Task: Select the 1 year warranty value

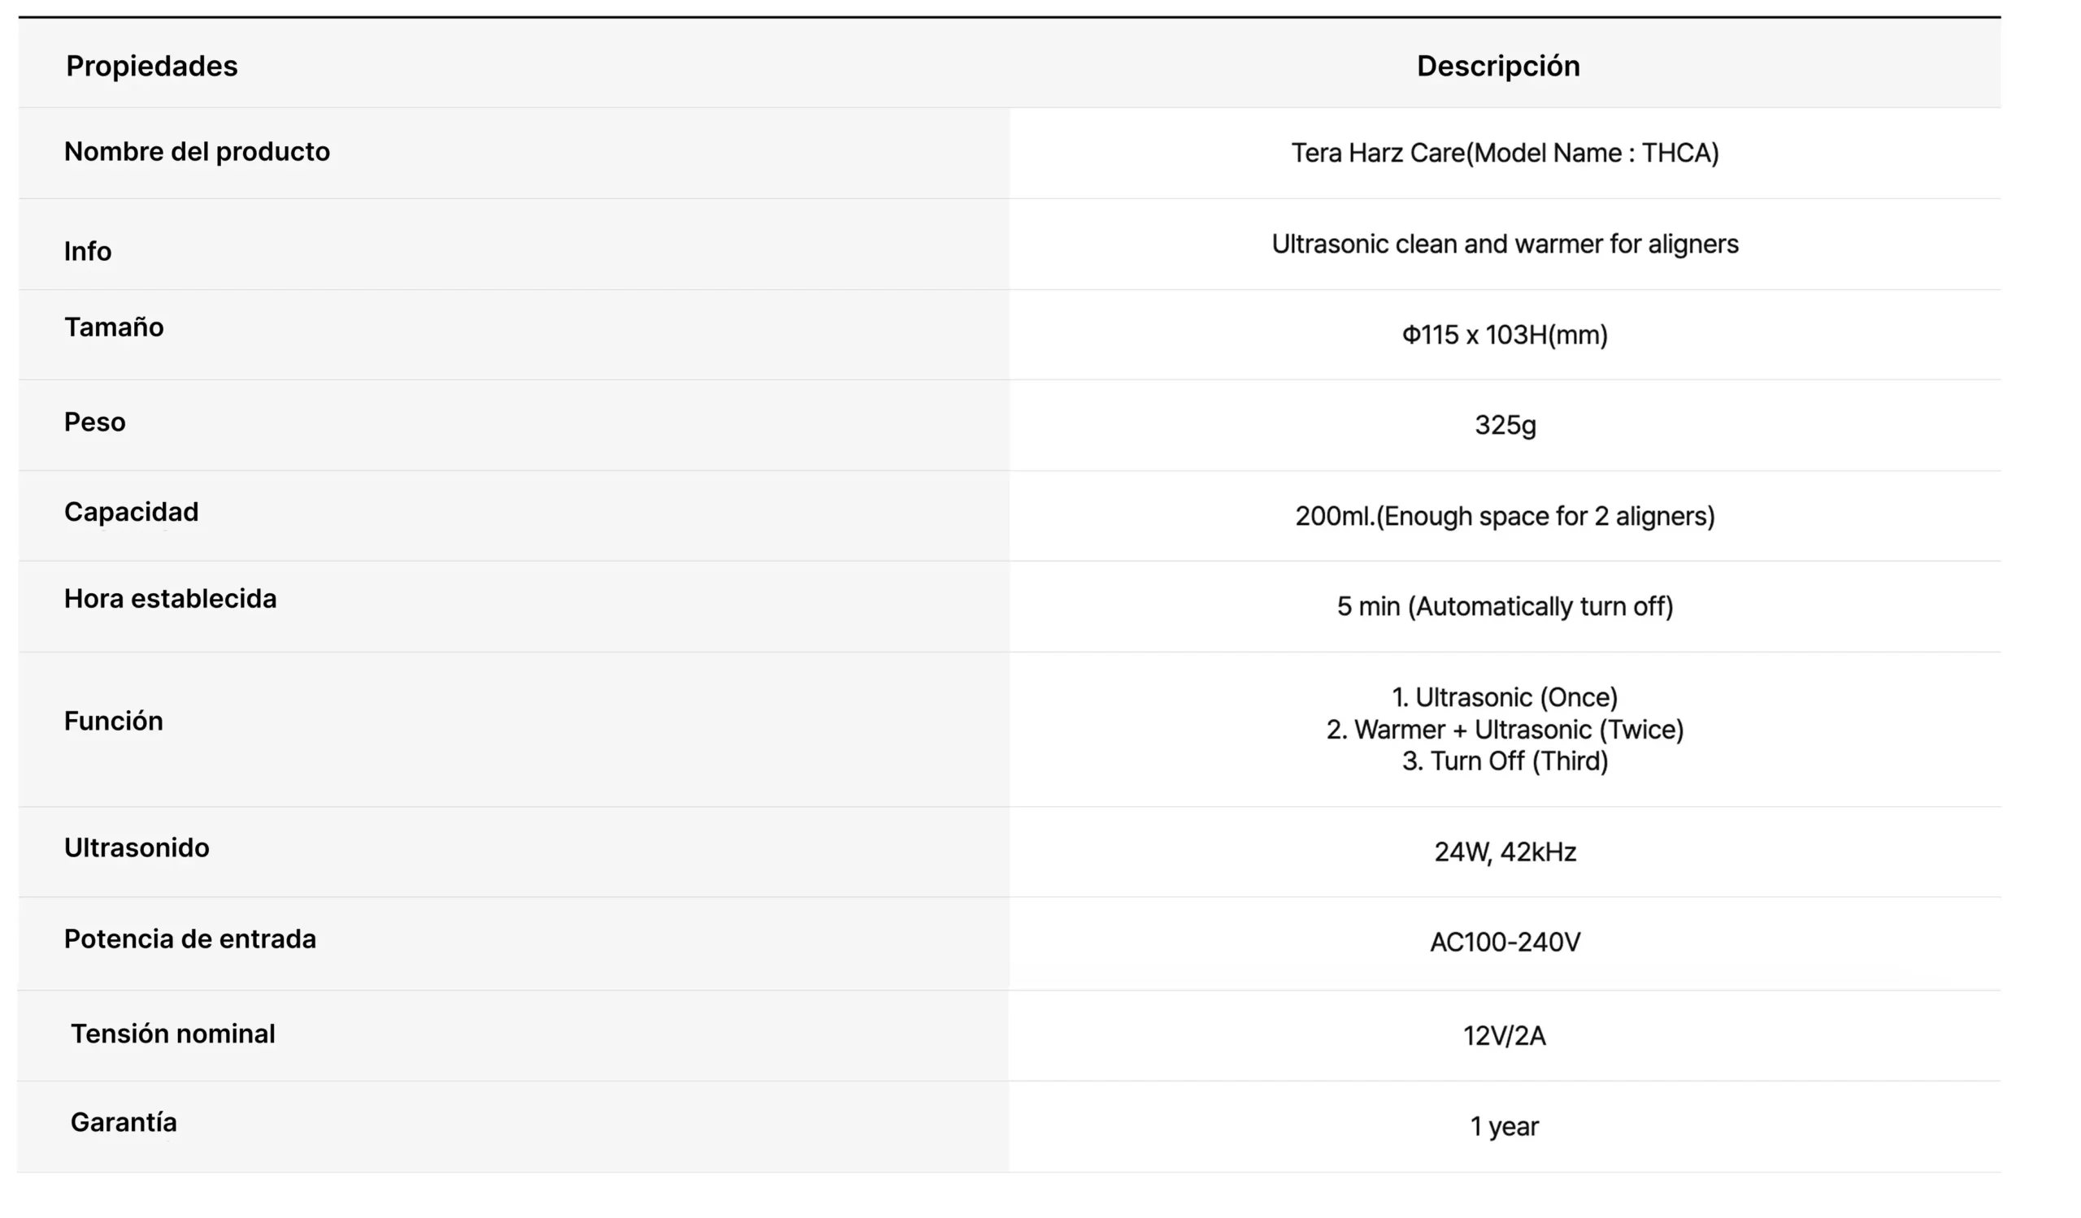Action: [x=1505, y=1126]
